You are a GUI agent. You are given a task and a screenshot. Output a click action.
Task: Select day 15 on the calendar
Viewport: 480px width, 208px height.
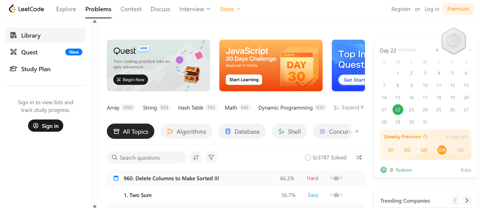click(398, 97)
